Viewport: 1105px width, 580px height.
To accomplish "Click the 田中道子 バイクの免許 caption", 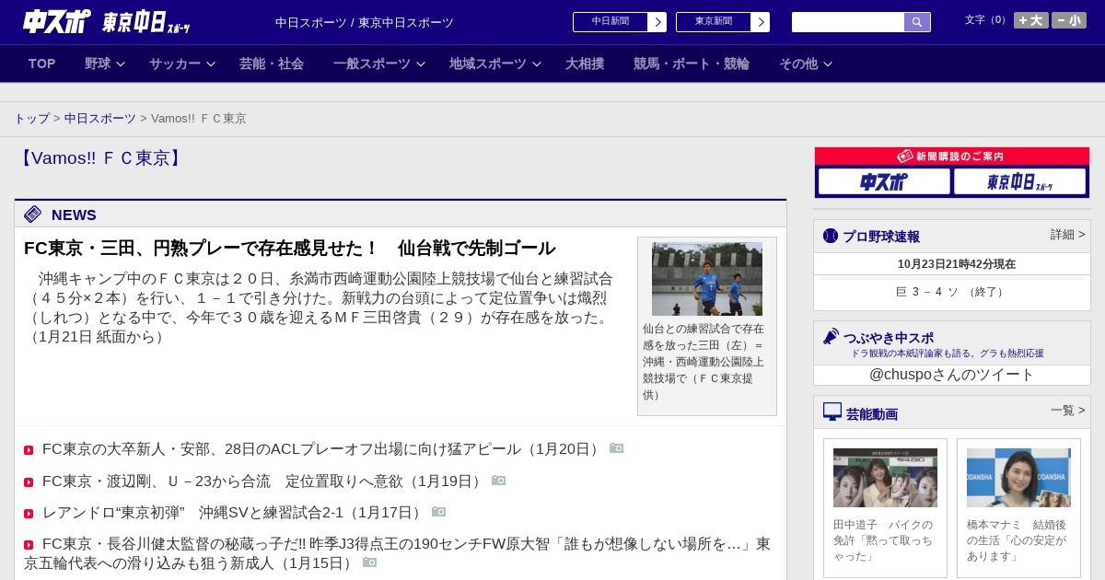I will click(885, 540).
